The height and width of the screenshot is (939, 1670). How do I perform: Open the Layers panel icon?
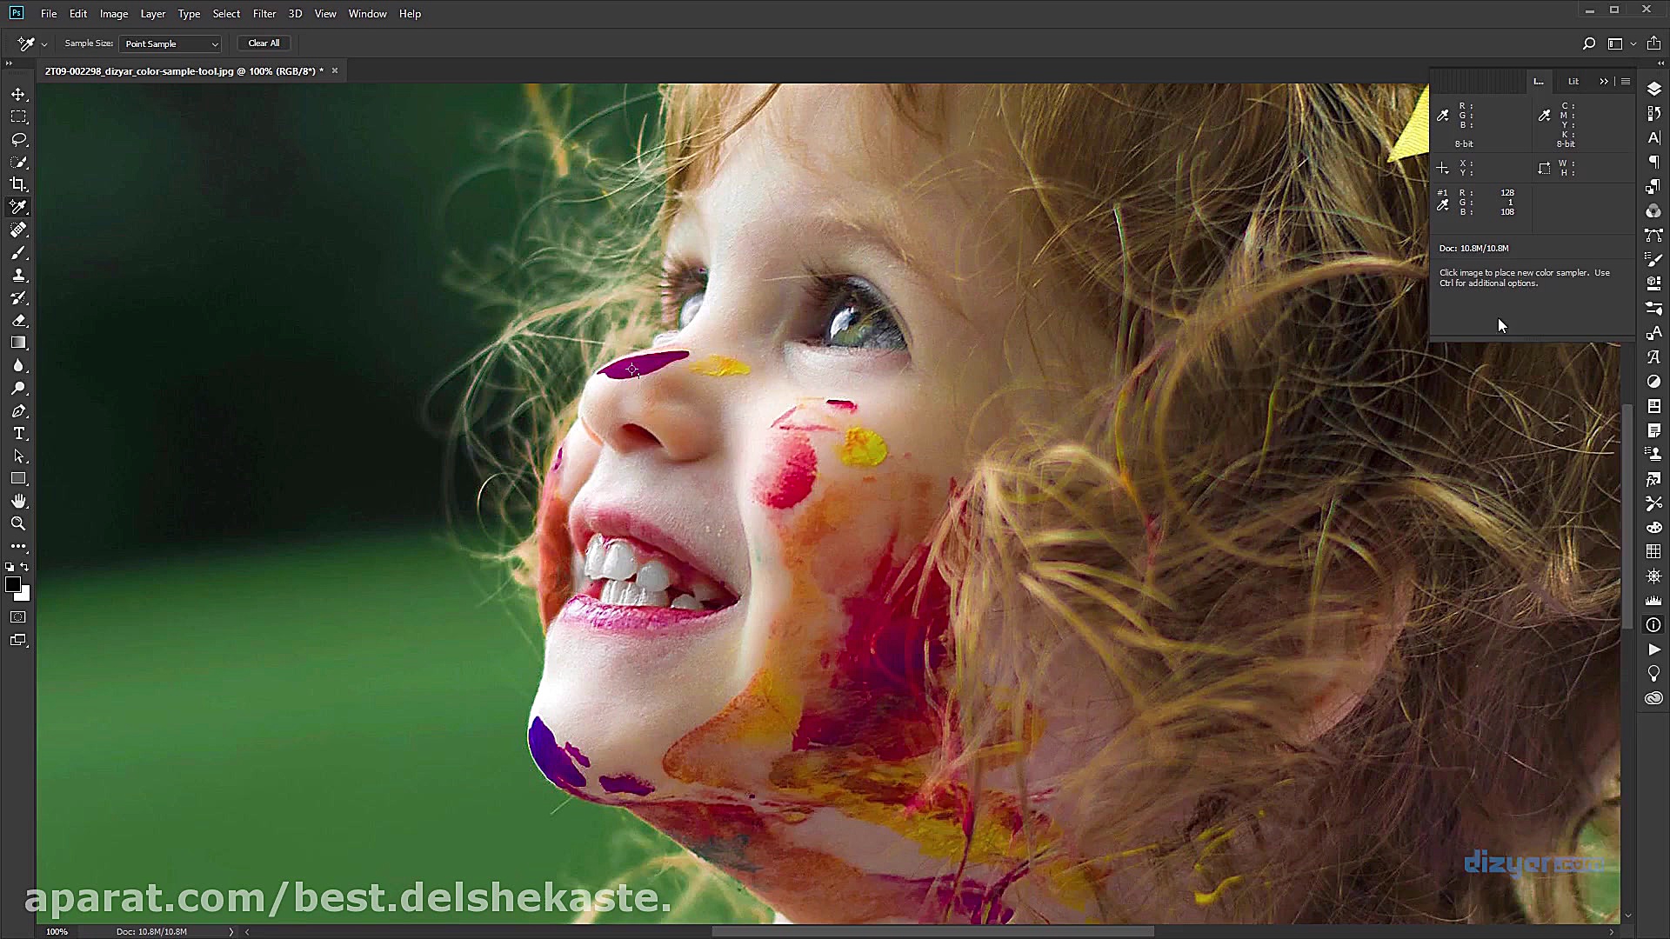pos(1653,90)
